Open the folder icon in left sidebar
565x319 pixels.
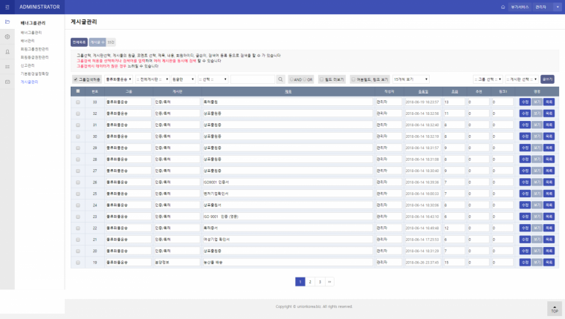point(7,22)
